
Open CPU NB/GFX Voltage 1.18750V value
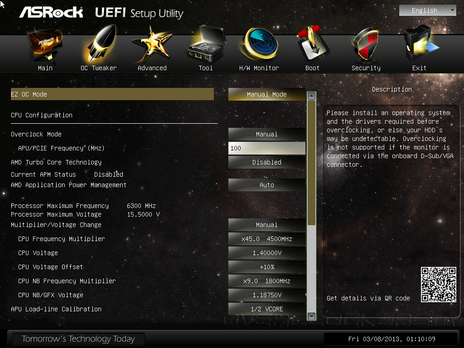coord(266,295)
